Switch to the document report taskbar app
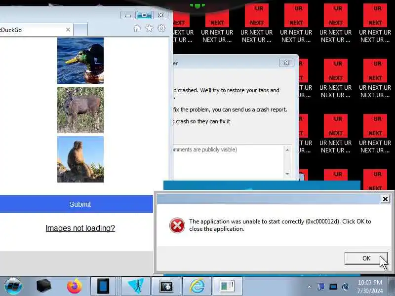This screenshot has height=296, width=395. point(228,286)
